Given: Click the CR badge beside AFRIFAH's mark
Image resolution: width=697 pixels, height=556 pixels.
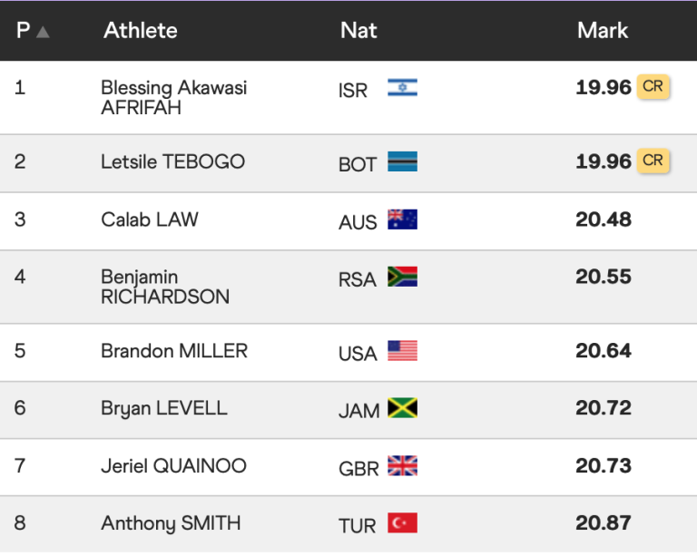Looking at the screenshot, I should point(653,87).
